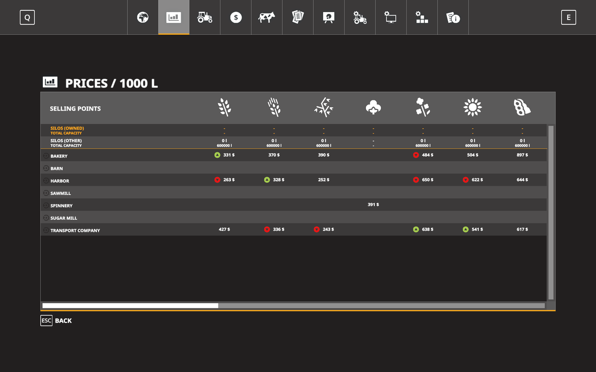This screenshot has width=596, height=372.
Task: Open the general settings monitor icon
Action: (391, 17)
